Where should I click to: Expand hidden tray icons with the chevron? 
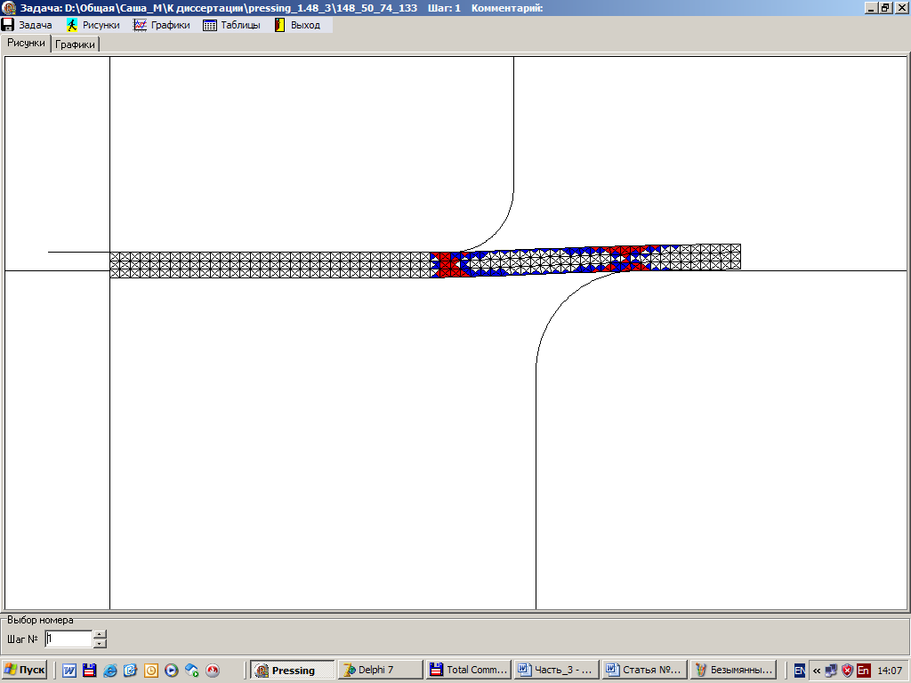[x=817, y=671]
